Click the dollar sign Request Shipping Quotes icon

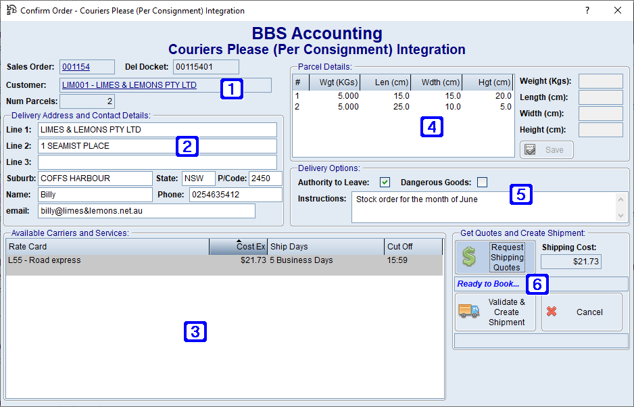click(468, 257)
